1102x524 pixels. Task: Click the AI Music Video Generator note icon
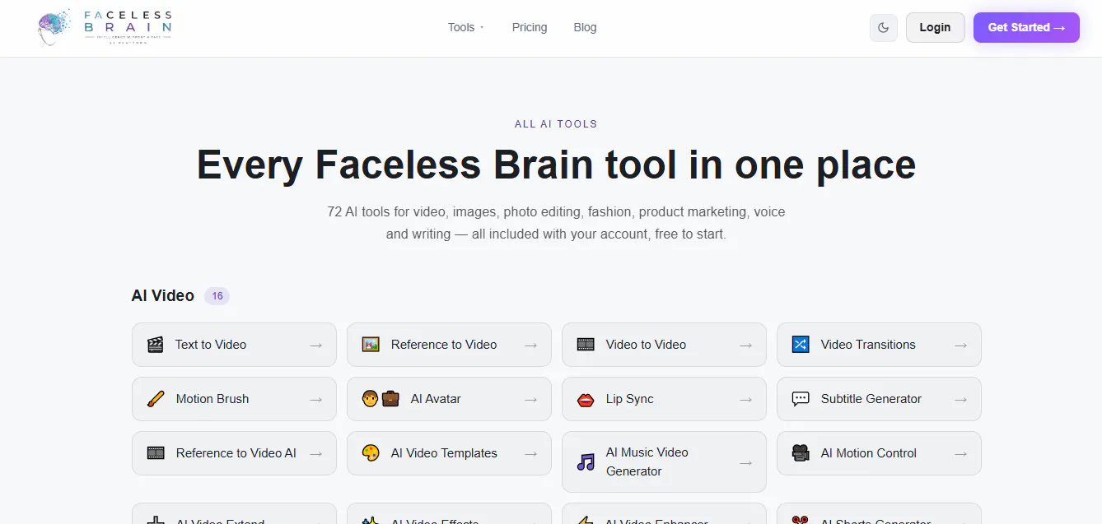pos(586,462)
